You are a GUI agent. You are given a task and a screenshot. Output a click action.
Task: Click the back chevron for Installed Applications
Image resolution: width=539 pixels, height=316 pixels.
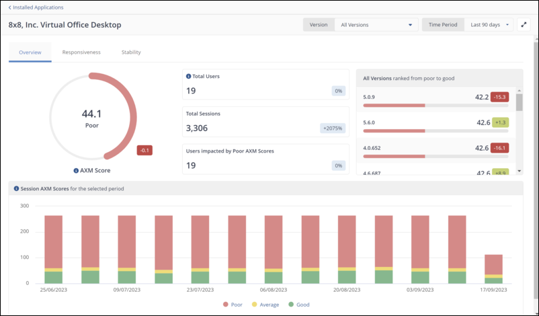(x=10, y=7)
